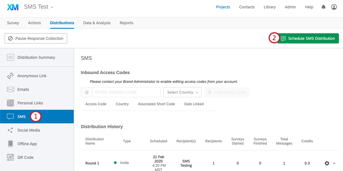Select the QR Code option

point(25,157)
